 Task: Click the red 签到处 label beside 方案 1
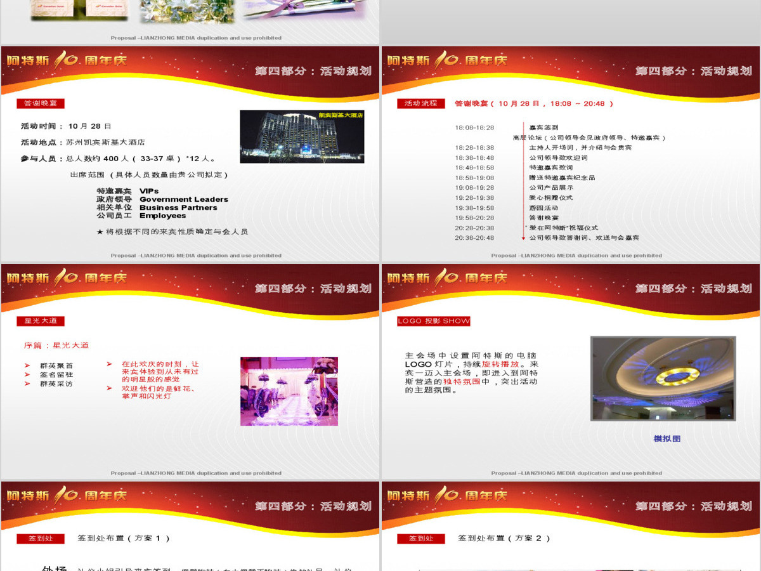pos(41,539)
